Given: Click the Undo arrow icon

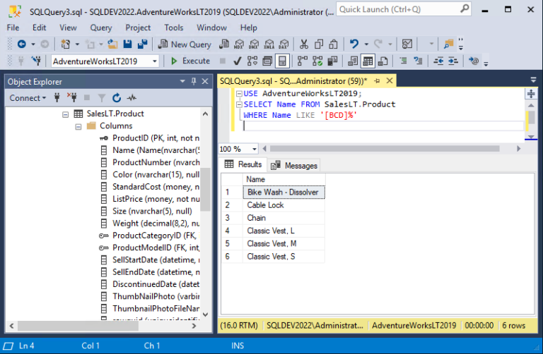Looking at the screenshot, I should point(354,44).
